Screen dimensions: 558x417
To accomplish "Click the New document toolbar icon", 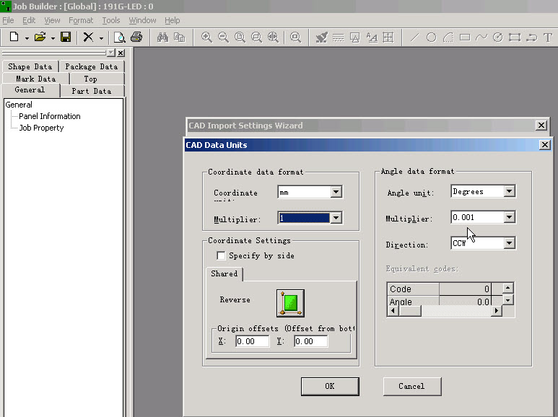I will [14, 37].
